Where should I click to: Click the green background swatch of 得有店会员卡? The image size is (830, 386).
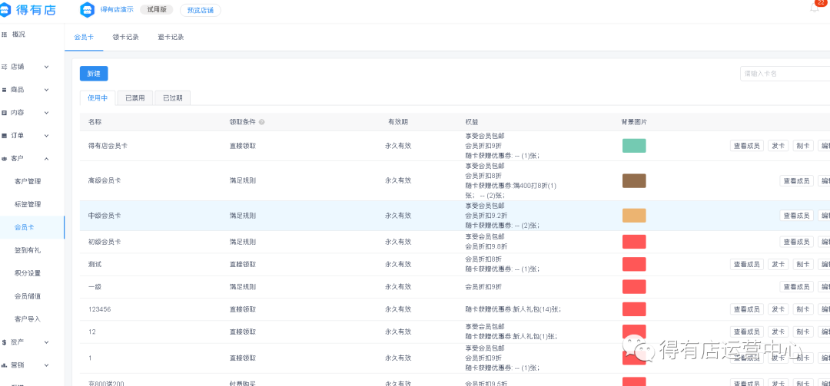tap(634, 146)
